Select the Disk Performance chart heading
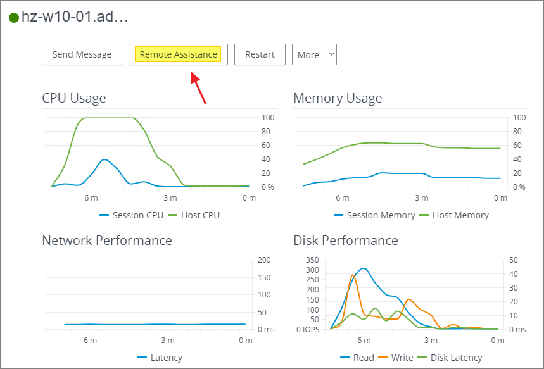544x369 pixels. pos(346,241)
